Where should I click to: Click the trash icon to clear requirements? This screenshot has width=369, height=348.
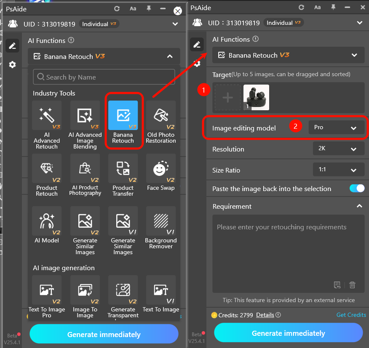[x=352, y=285]
